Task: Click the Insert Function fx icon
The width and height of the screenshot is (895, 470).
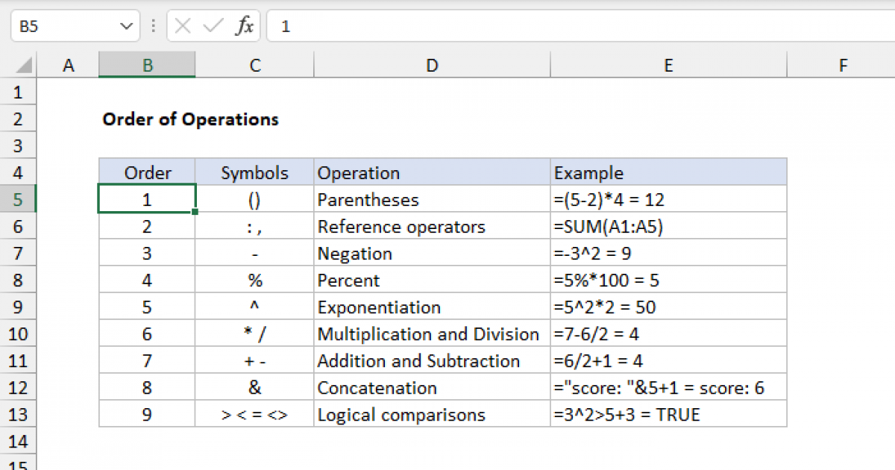Action: pyautogui.click(x=245, y=27)
